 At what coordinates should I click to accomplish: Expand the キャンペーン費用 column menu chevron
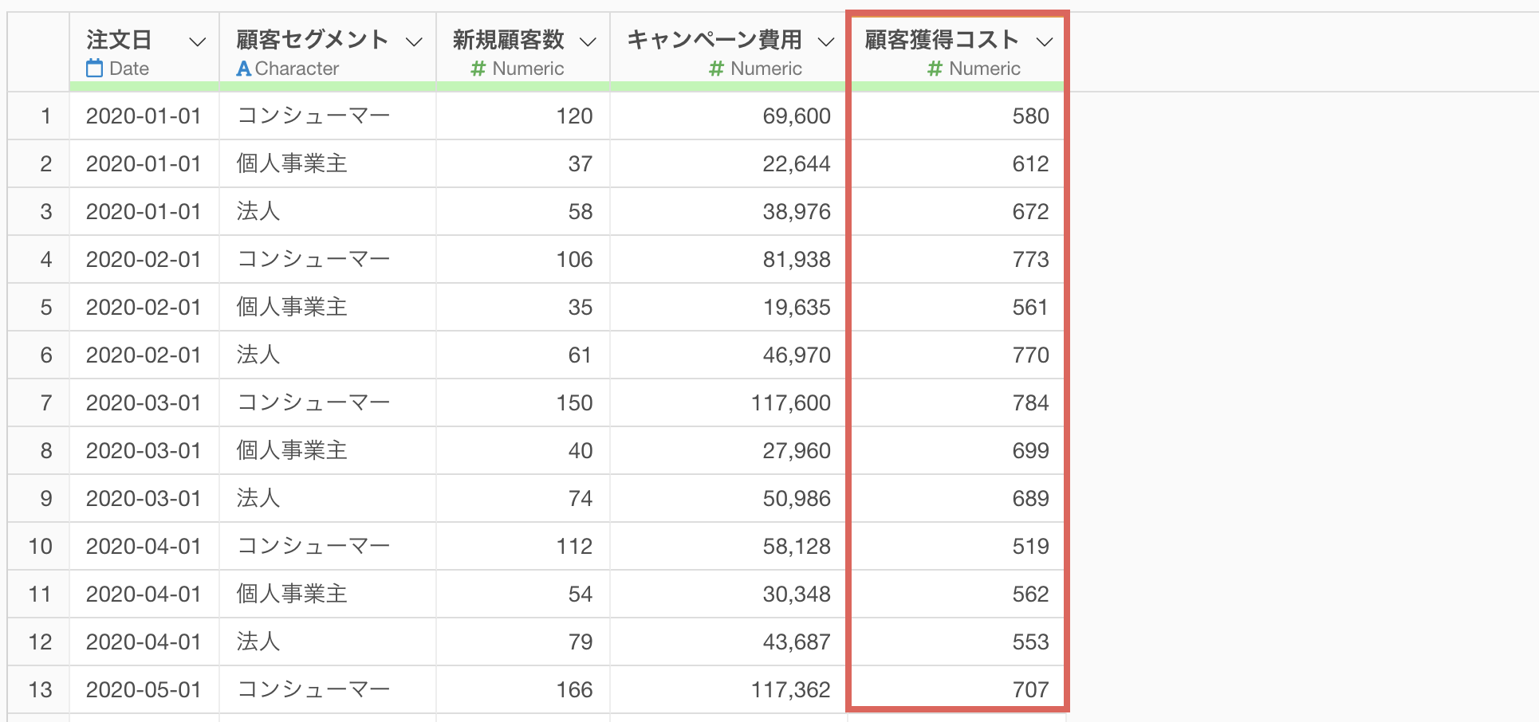pos(826,42)
